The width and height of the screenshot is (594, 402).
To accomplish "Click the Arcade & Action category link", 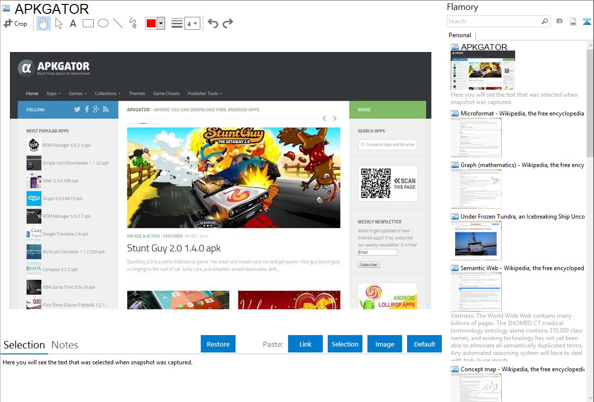I will [143, 236].
